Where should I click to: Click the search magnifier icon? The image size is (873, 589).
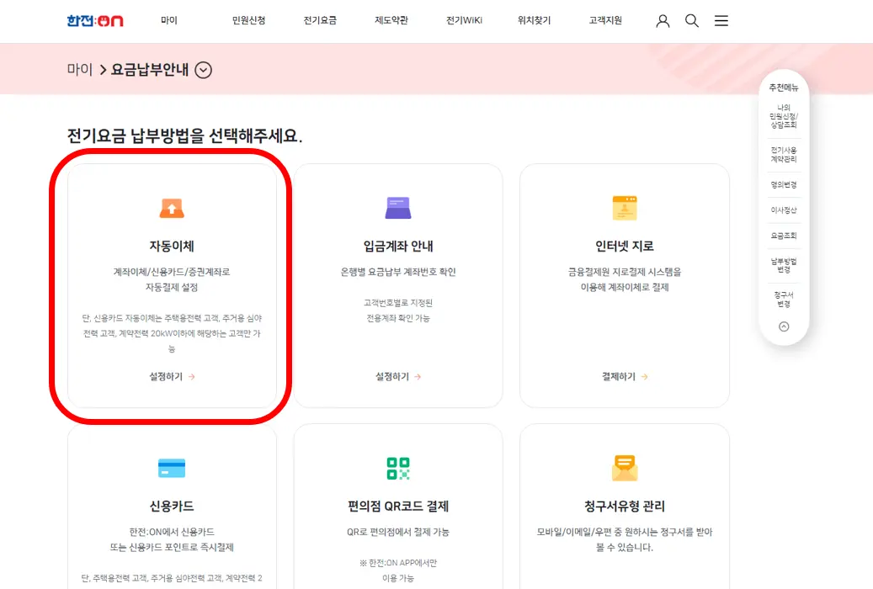tap(692, 21)
